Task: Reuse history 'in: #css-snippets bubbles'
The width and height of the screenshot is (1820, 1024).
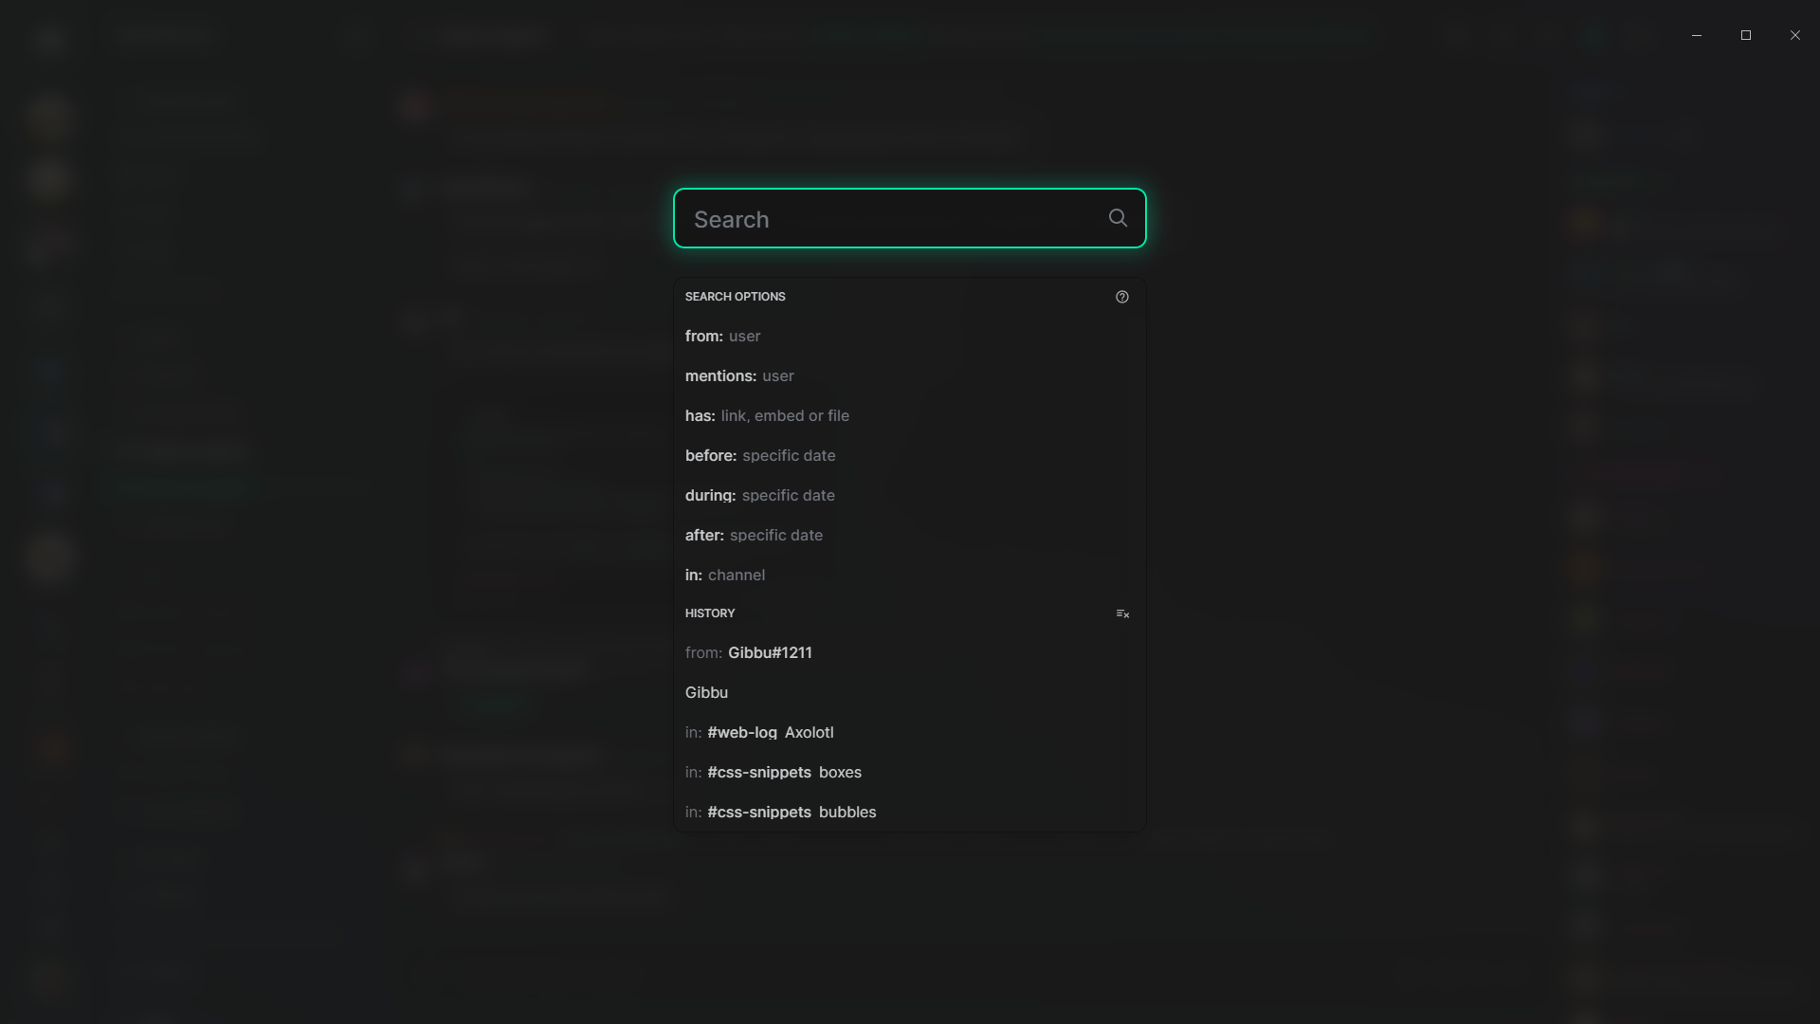Action: (x=780, y=813)
